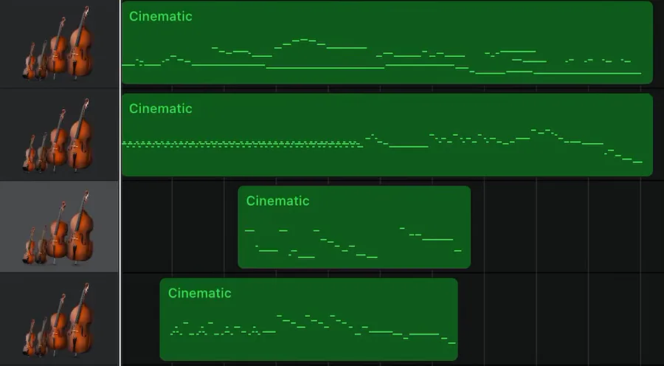Click the Cinematic label on the second track's region
The height and width of the screenshot is (366, 664).
click(x=160, y=108)
